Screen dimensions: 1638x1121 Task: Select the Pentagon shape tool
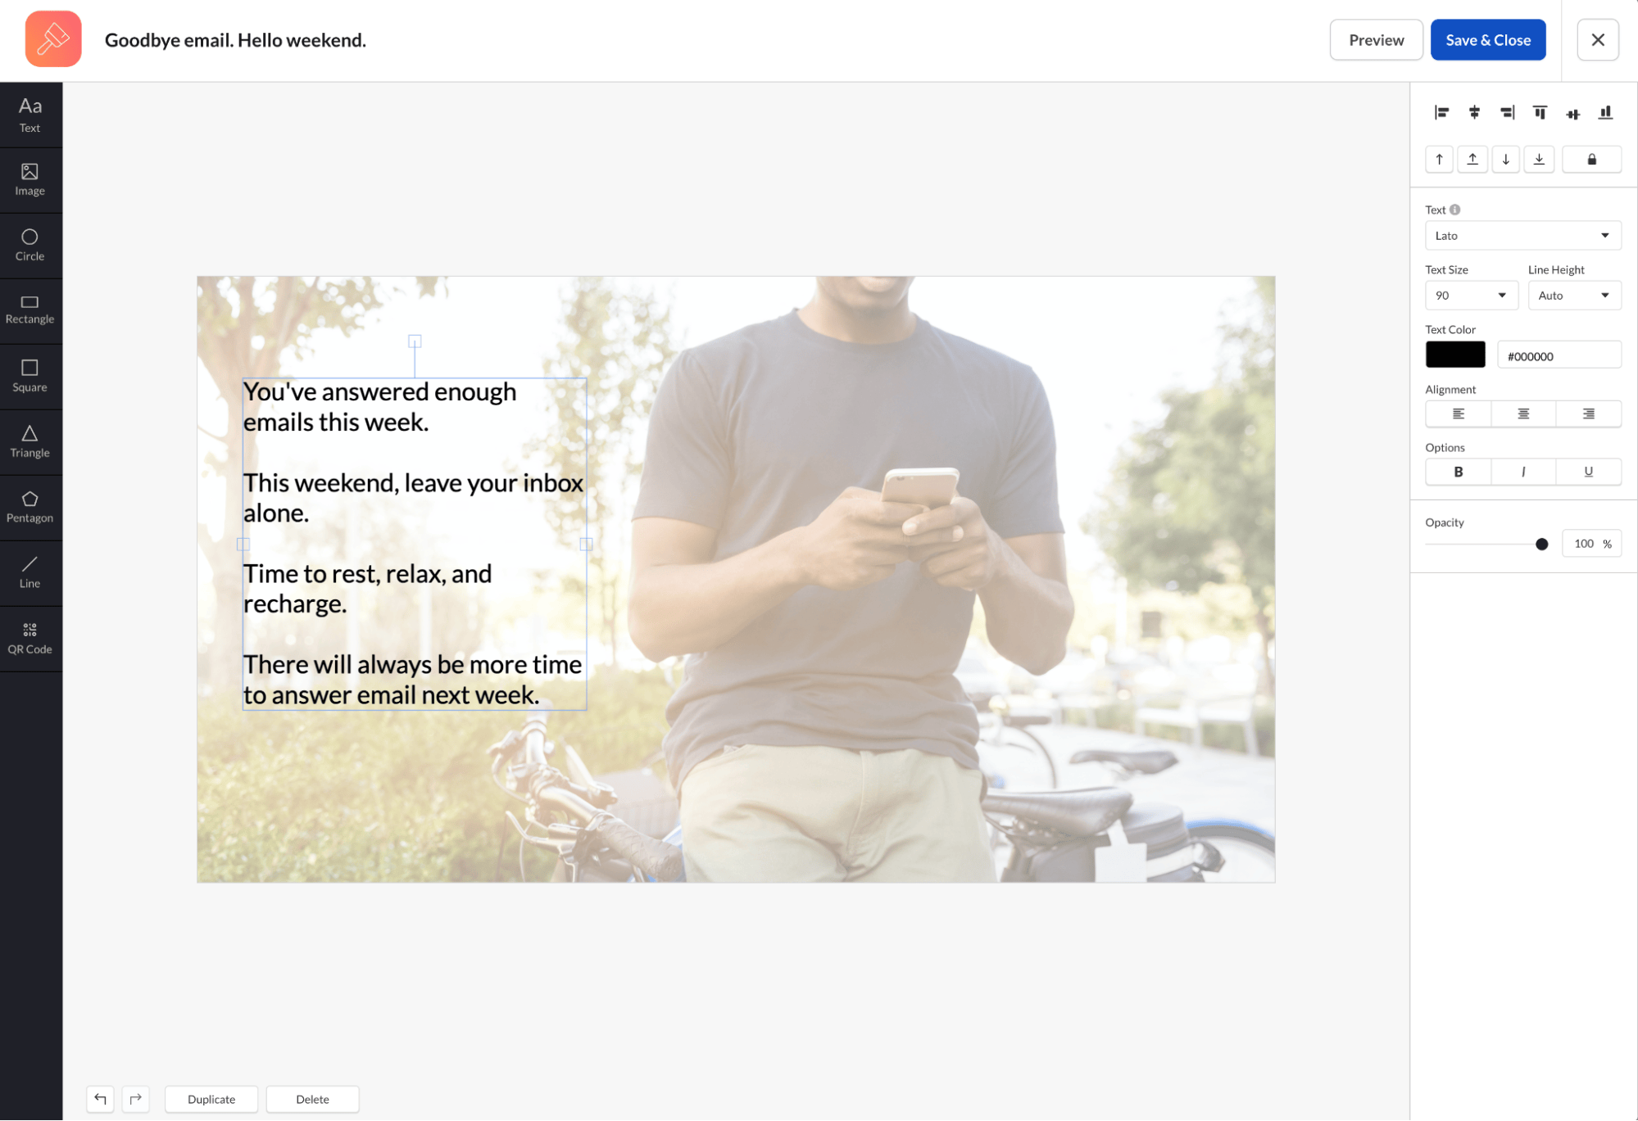pos(30,507)
